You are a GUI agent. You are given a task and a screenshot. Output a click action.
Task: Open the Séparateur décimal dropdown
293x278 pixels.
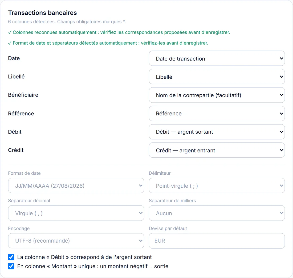(x=76, y=213)
